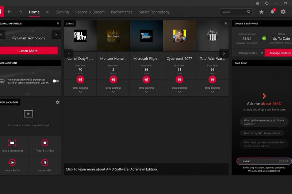Expand Global Experience under Total War
Screen dimensions: 292x194
212,92
